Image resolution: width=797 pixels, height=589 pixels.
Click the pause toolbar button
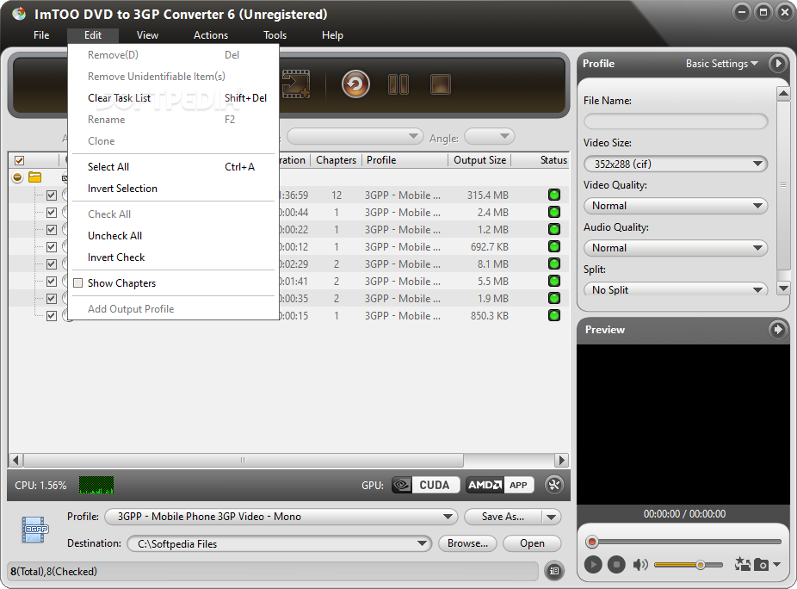[398, 84]
